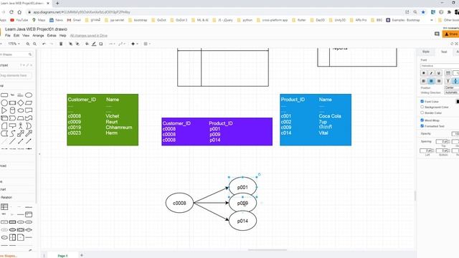Toggle the Font Color checkbox
This screenshot has height=258, width=459.
422,101
